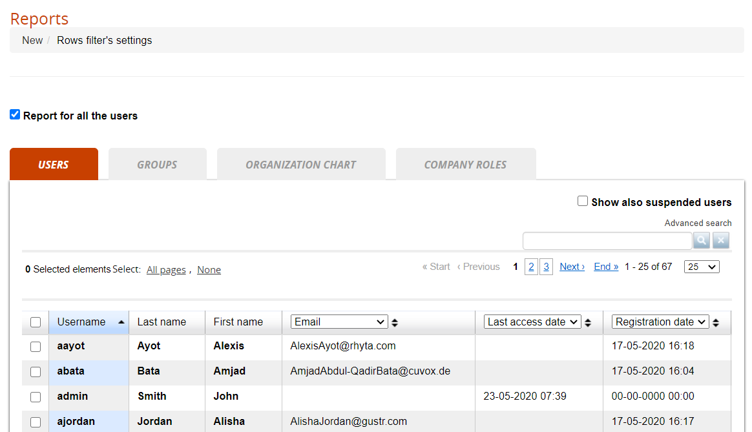752x432 pixels.
Task: Expand the Registration date column dropdown
Action: pyautogui.click(x=660, y=322)
